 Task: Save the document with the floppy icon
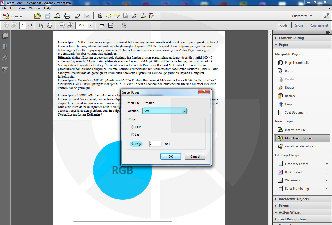[x=47, y=16]
